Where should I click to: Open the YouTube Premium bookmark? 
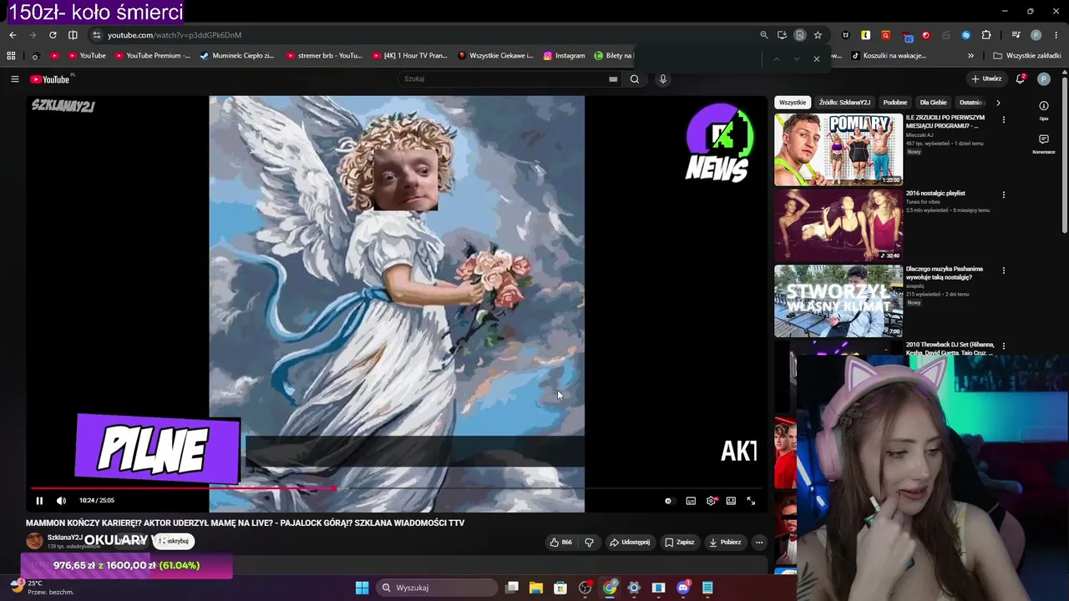pos(153,56)
